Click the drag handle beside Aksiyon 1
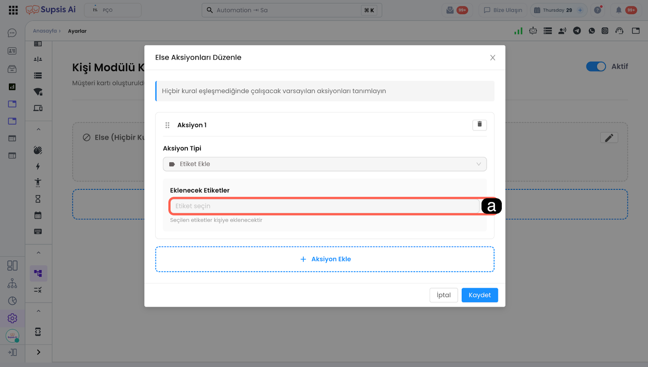Screen dimensions: 648x367 click(167, 125)
